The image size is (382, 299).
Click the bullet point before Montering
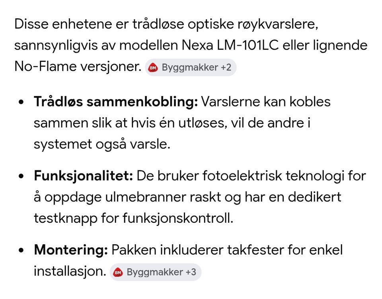coord(21,250)
